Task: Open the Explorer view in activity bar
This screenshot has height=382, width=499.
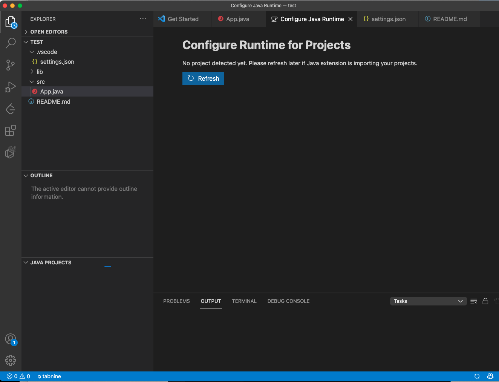Action: 11,22
